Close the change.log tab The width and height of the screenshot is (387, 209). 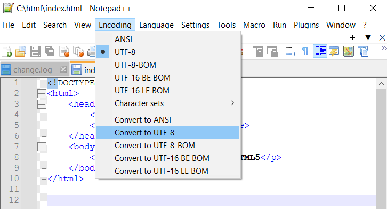tap(63, 70)
